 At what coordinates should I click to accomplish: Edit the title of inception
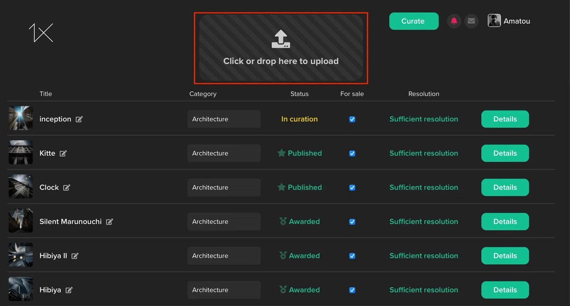[79, 119]
